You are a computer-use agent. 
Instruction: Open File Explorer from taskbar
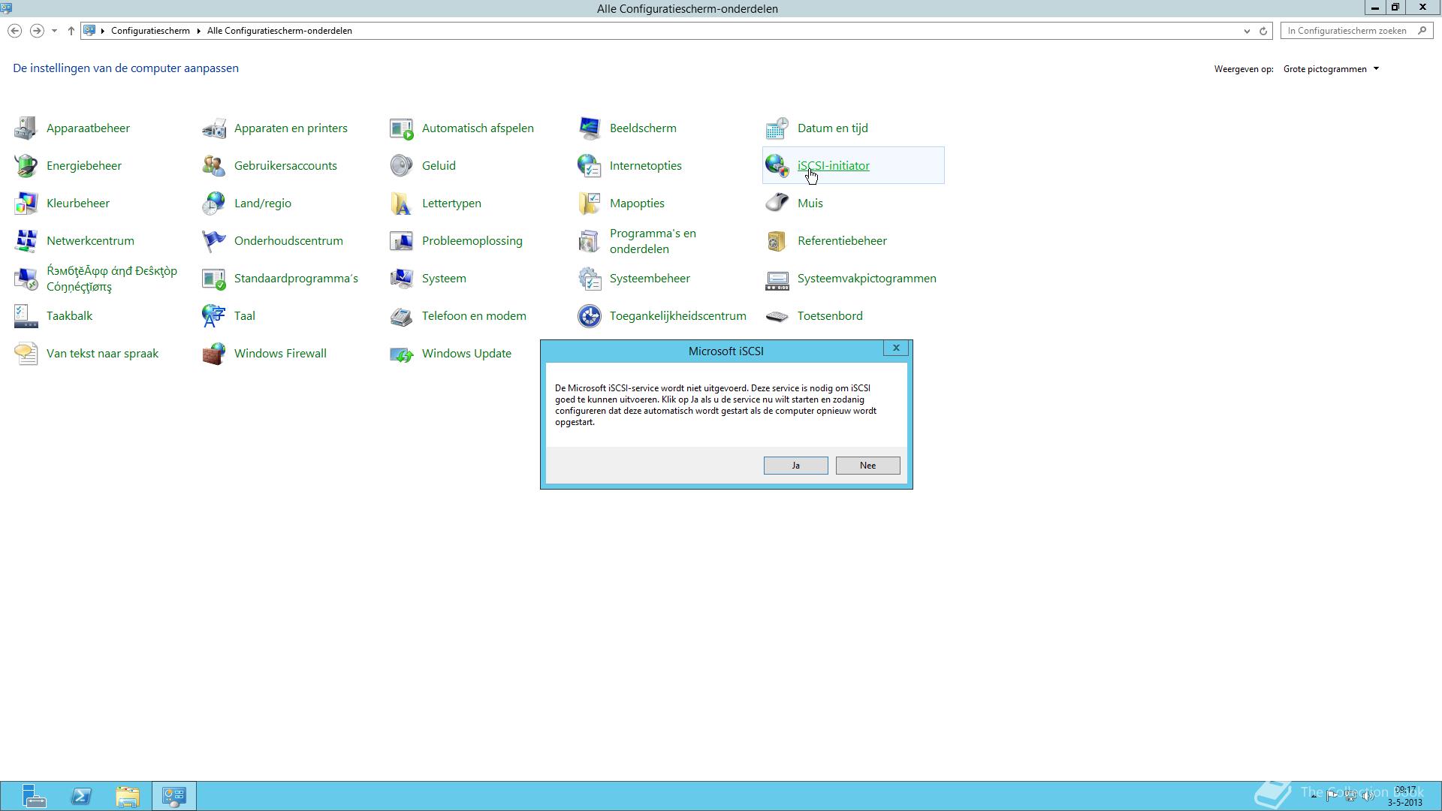[x=128, y=796]
